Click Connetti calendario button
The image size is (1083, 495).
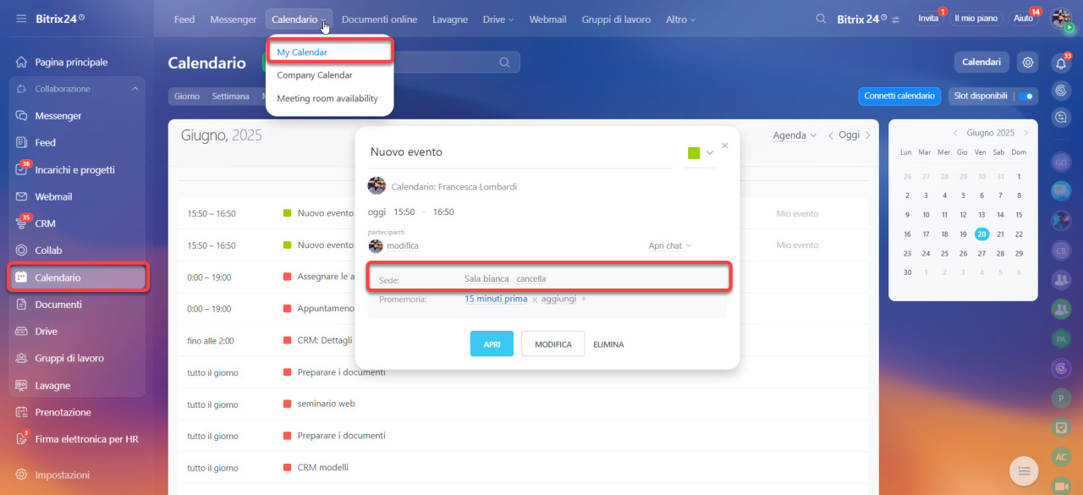(x=899, y=96)
